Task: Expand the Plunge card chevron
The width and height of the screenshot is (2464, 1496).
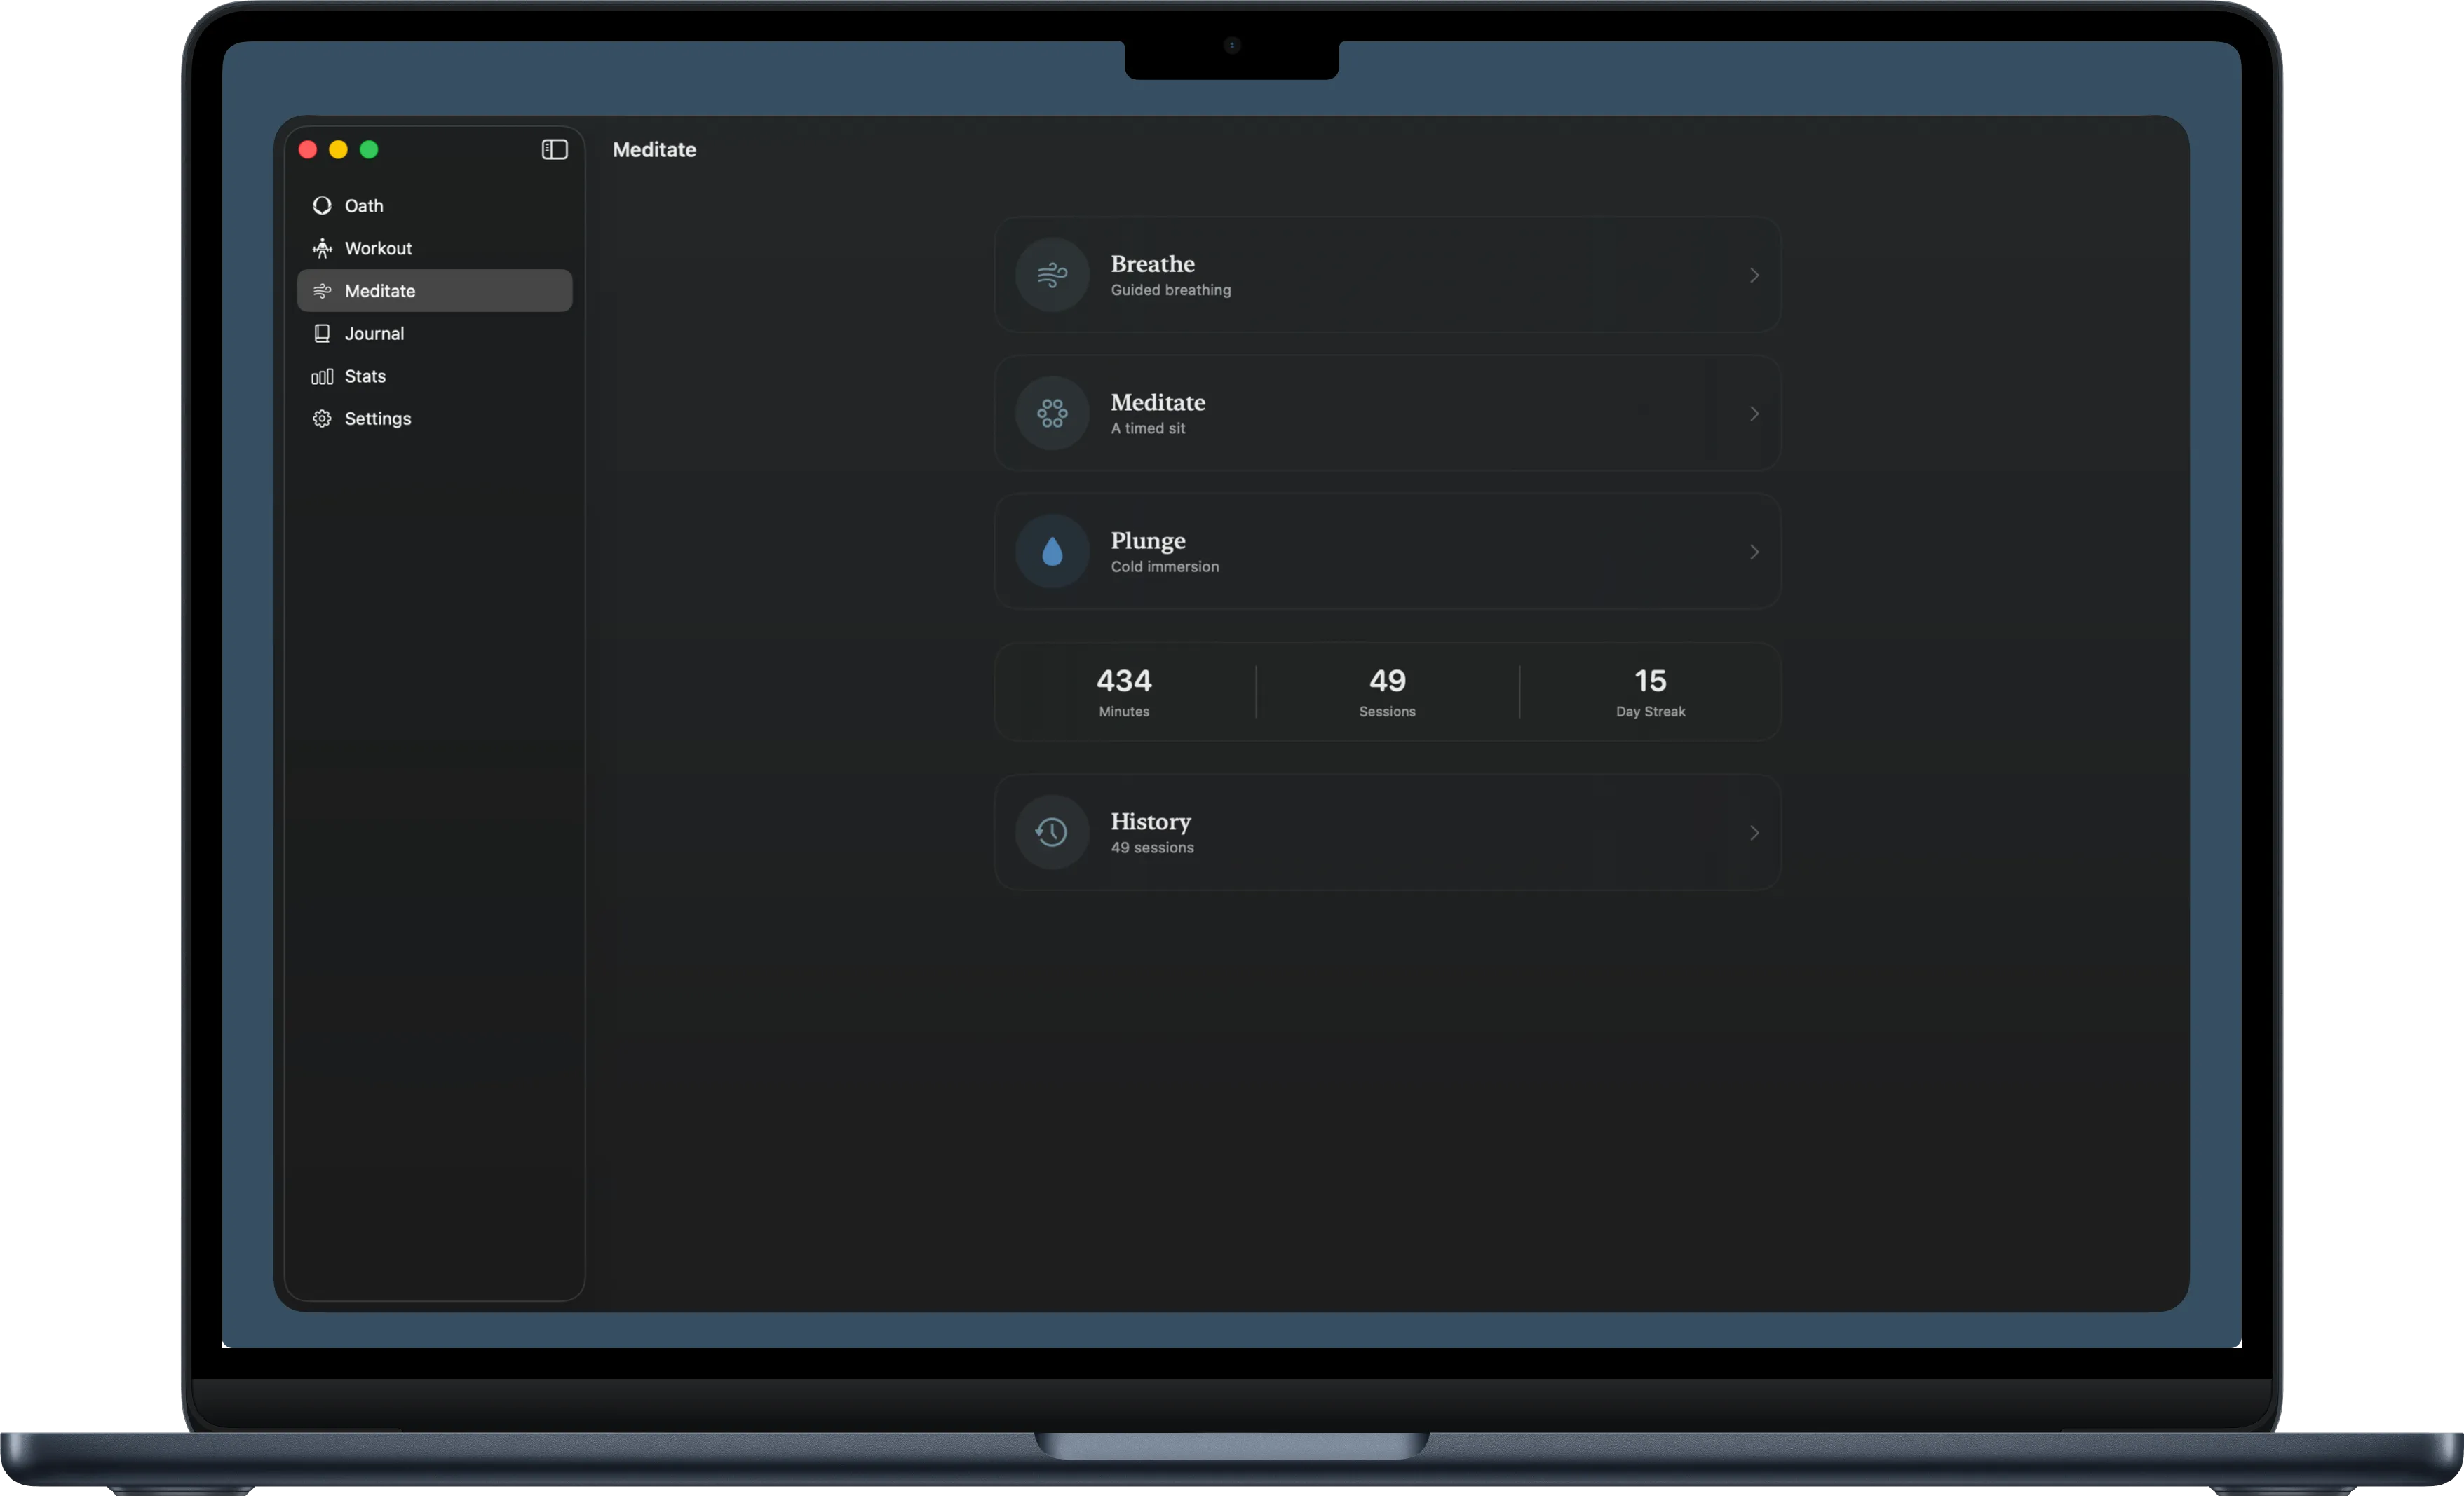Action: tap(1754, 551)
